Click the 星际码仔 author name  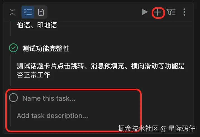point(182,128)
